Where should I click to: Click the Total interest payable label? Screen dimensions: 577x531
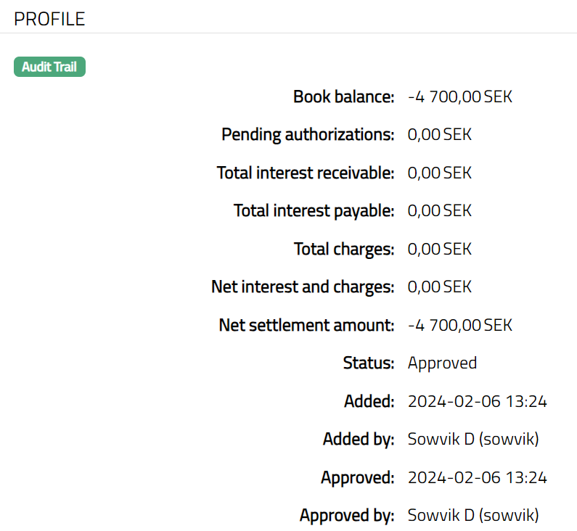coord(314,211)
